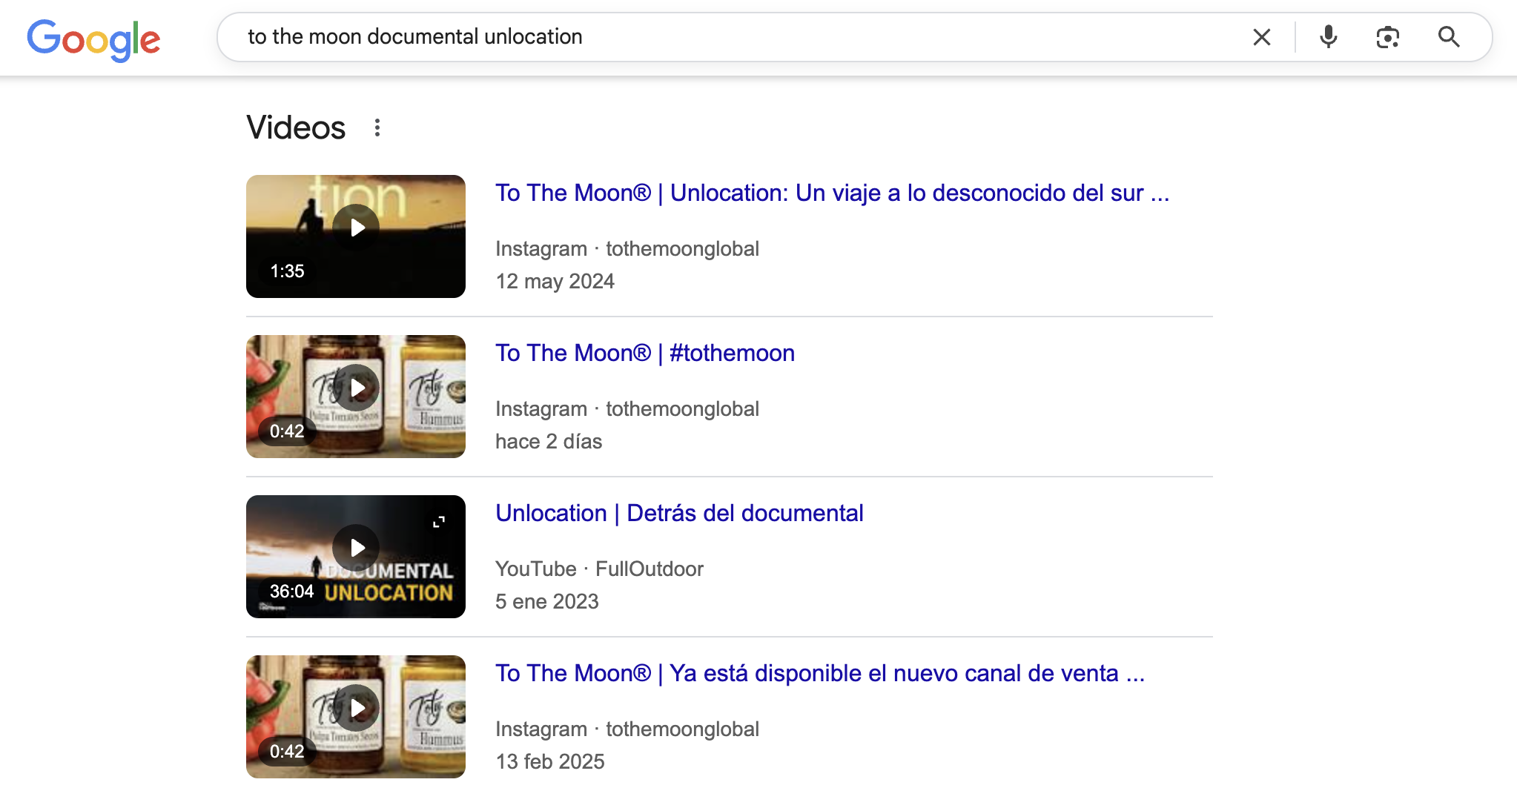This screenshot has height=808, width=1517.
Task: Start voice search with microphone
Action: (x=1328, y=37)
